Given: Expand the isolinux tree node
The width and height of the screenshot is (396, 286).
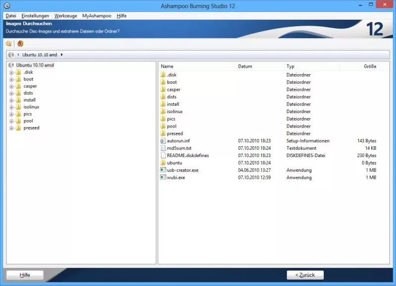Looking at the screenshot, I should (x=11, y=107).
